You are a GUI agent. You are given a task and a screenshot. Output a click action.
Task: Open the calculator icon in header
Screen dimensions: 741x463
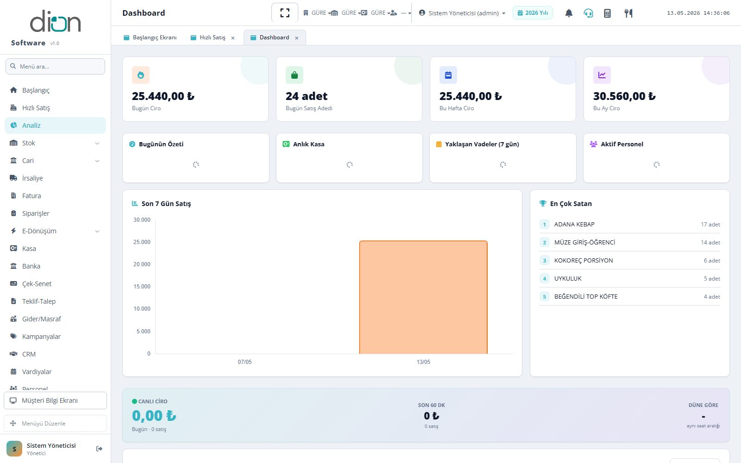pos(607,13)
